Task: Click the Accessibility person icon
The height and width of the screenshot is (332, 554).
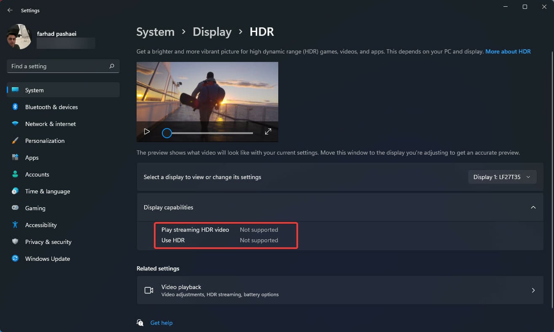Action: [x=15, y=225]
